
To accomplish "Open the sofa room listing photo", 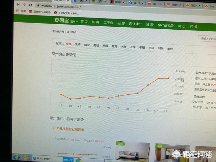I will pyautogui.click(x=133, y=151).
